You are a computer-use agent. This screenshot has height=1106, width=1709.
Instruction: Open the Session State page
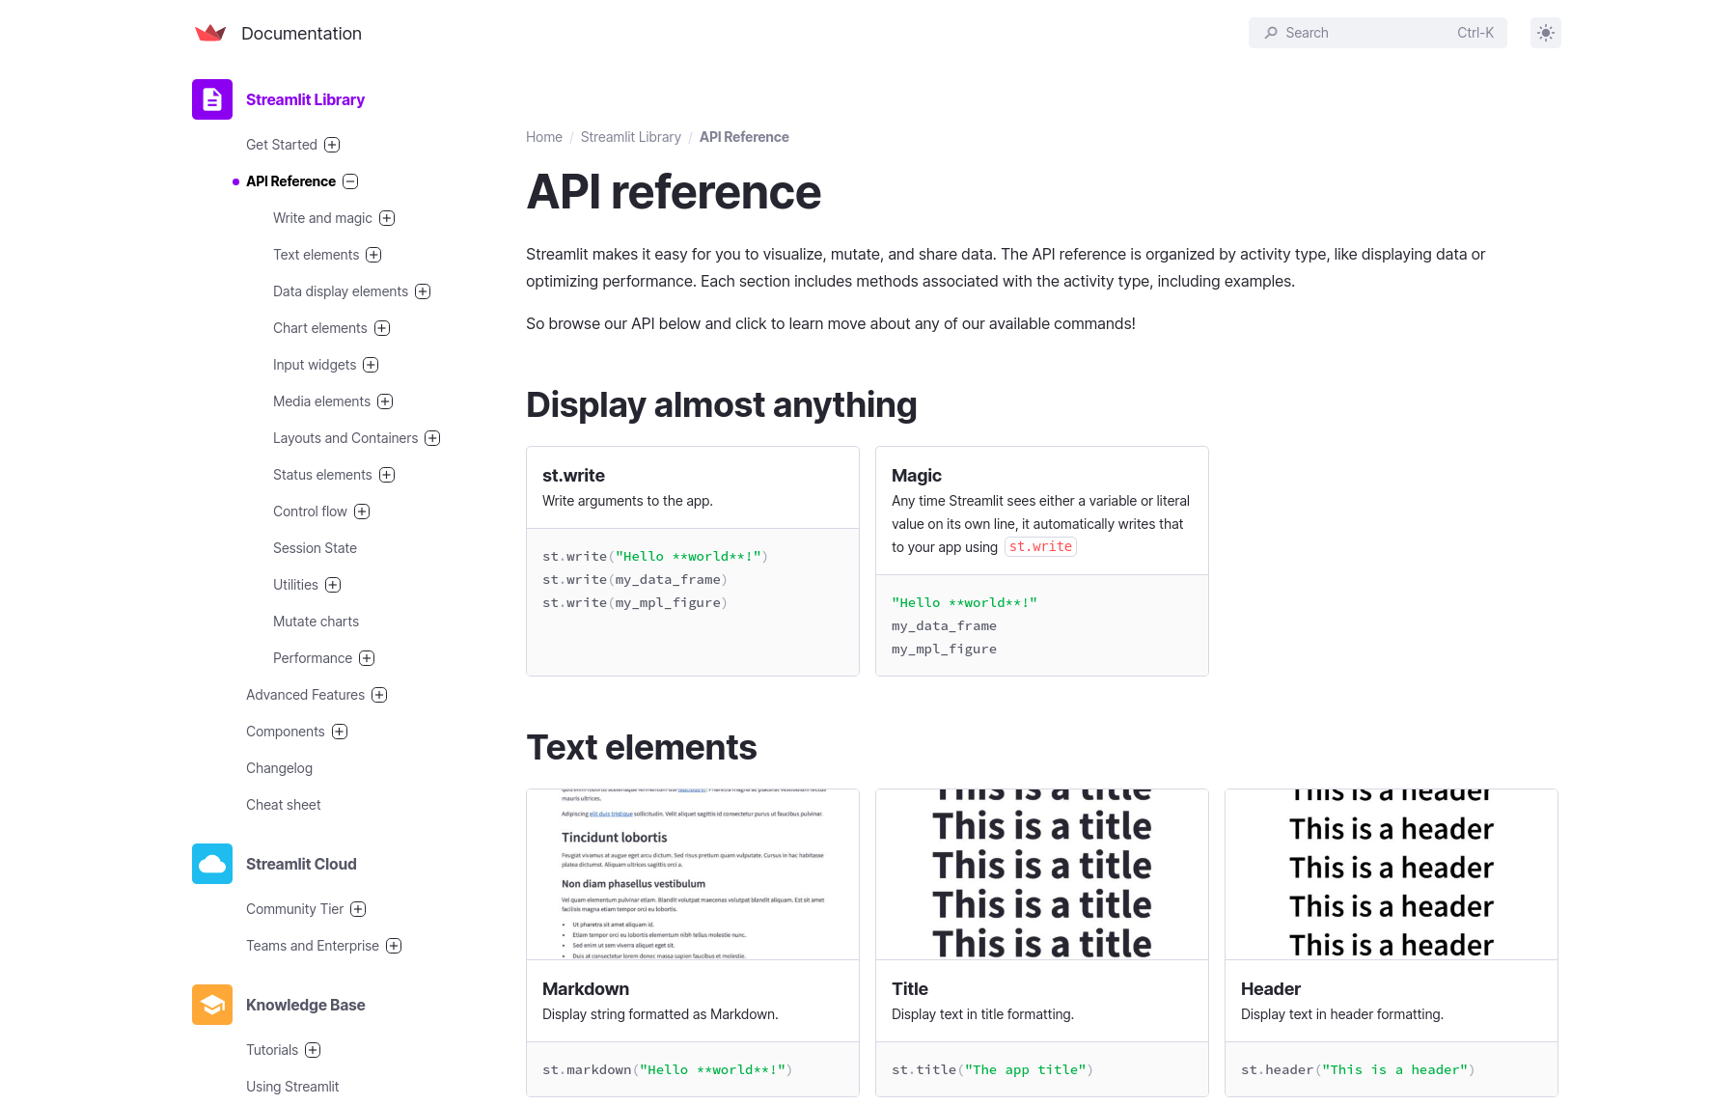coord(315,548)
